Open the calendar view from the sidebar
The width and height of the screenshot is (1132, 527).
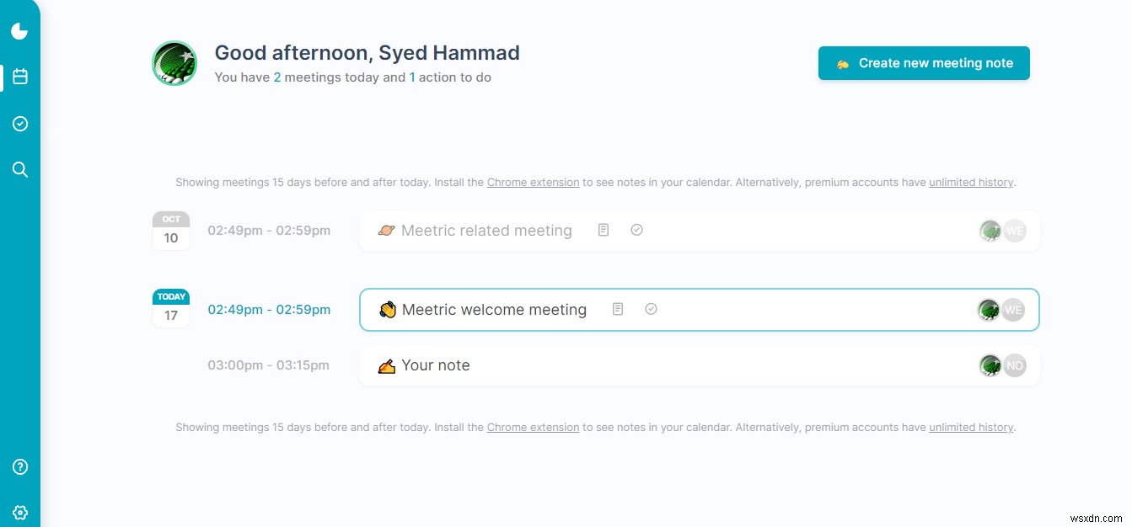[19, 77]
